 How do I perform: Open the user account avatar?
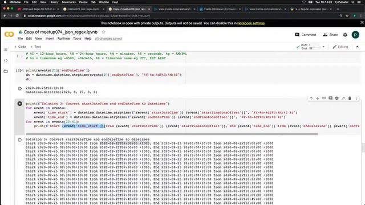[x=355, y=35]
